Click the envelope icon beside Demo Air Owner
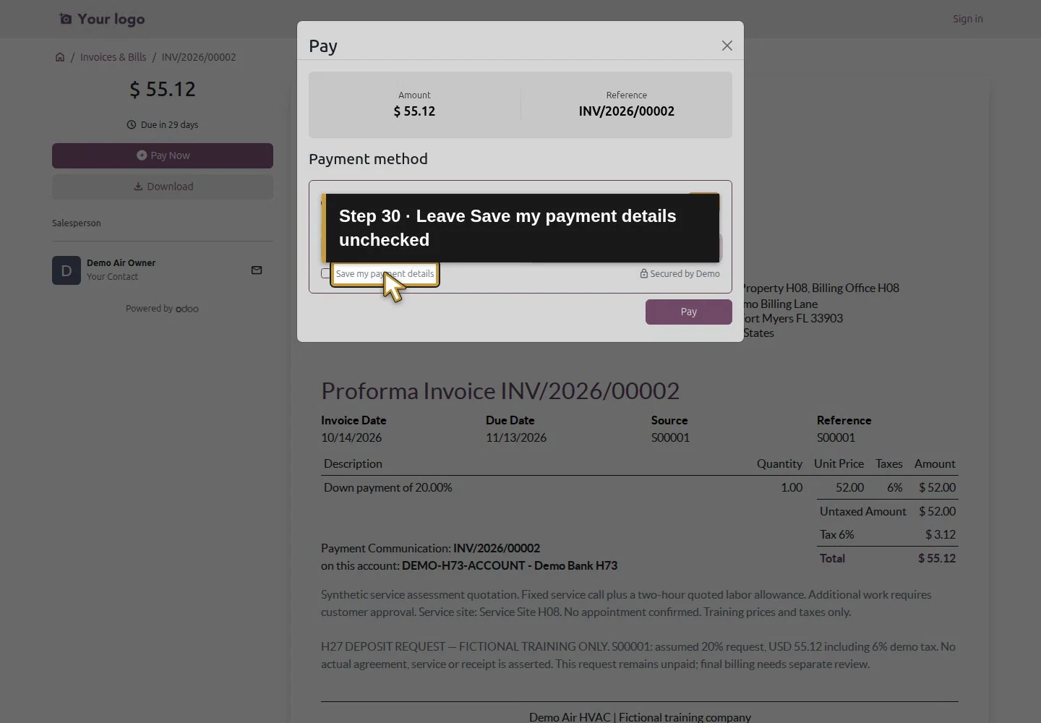Image resolution: width=1041 pixels, height=723 pixels. tap(257, 270)
